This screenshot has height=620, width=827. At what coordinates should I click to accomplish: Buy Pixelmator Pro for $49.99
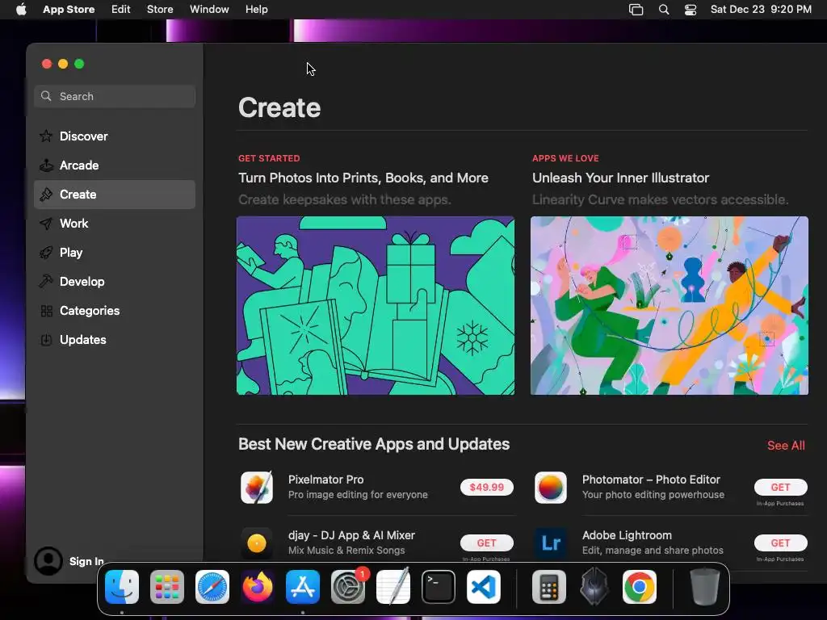487,487
